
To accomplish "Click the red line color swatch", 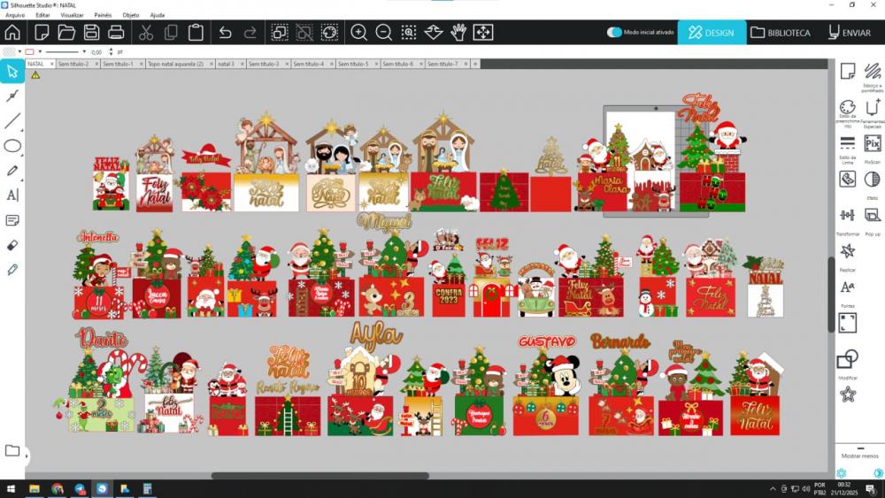I will (x=29, y=52).
